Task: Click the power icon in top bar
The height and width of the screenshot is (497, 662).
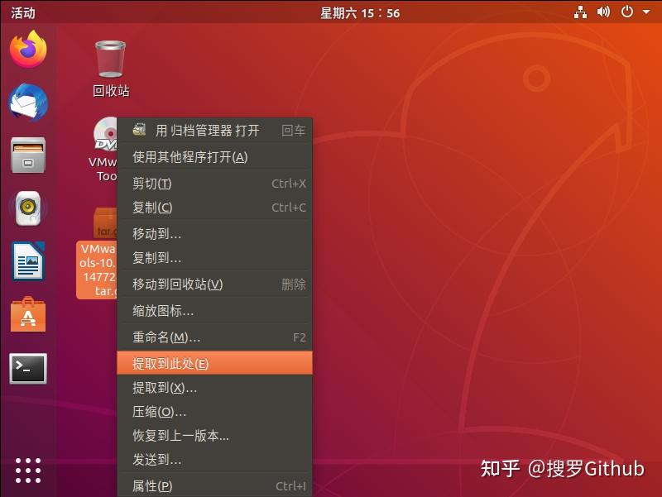Action: (627, 12)
